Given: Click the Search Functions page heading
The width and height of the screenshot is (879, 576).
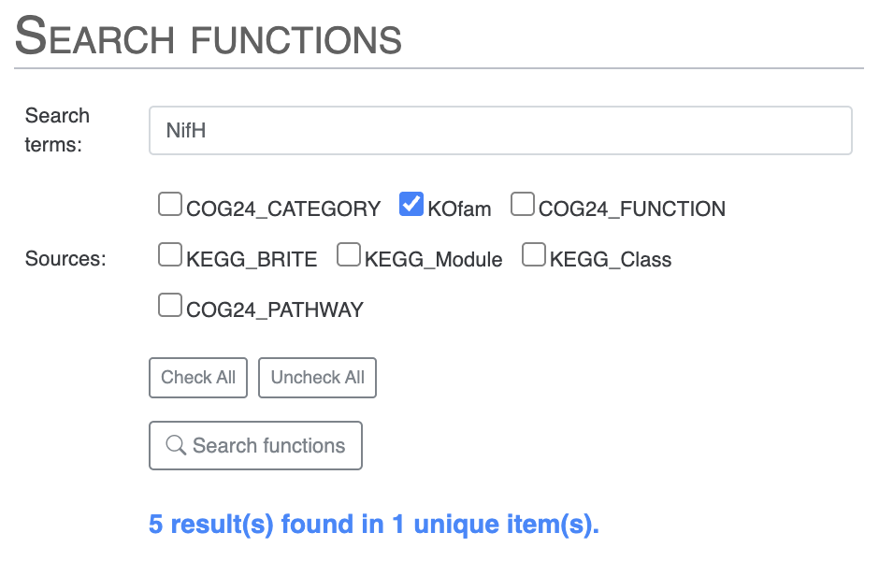Looking at the screenshot, I should pos(209,37).
